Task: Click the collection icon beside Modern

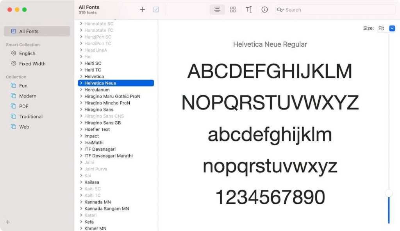Action: pyautogui.click(x=14, y=96)
